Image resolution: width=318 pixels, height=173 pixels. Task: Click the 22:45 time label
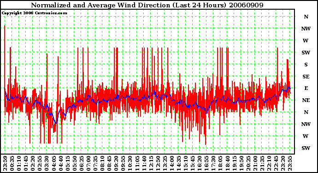(x=276, y=163)
